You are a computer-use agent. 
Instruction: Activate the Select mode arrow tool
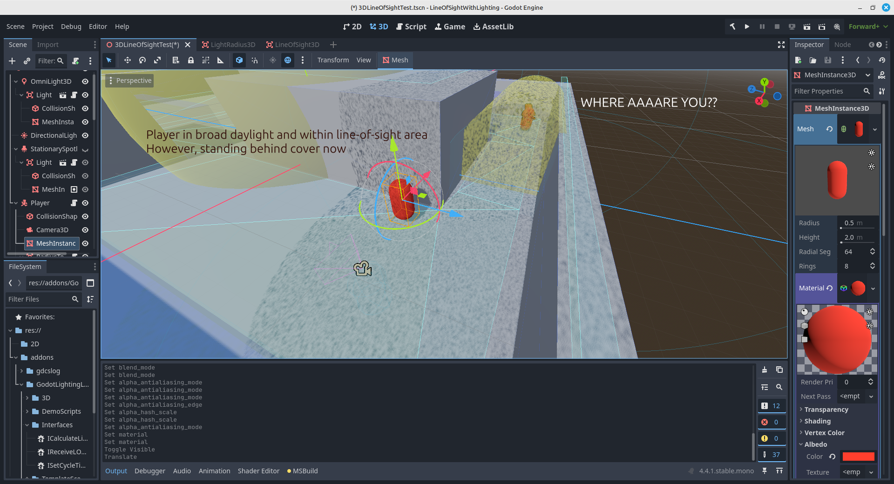pyautogui.click(x=109, y=60)
